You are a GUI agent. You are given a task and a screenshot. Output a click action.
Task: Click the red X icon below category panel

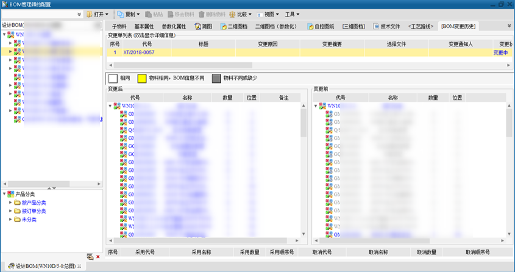(98, 257)
